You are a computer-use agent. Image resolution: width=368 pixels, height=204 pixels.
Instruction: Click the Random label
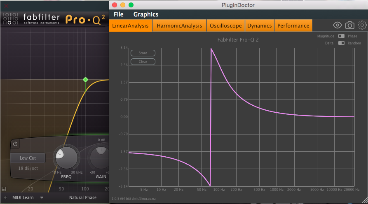[x=354, y=43]
